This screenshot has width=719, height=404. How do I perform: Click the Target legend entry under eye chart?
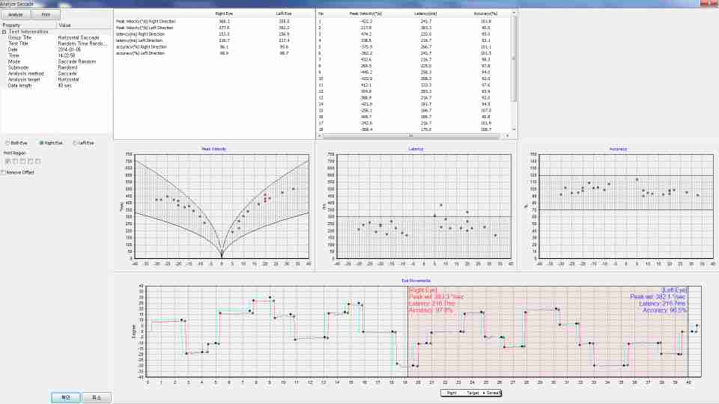pos(471,393)
